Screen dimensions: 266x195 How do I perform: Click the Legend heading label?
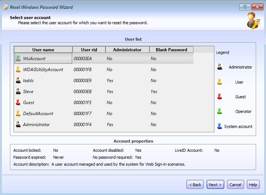point(223,52)
